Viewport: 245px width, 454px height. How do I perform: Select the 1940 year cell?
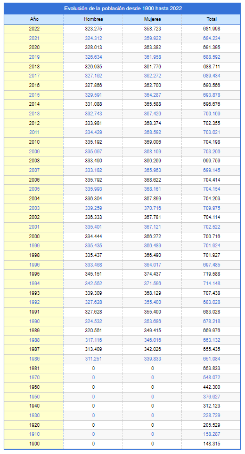pyautogui.click(x=34, y=406)
